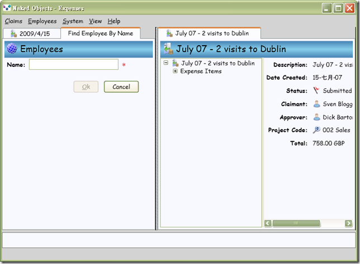Expand the Expense Items tree node

coord(175,71)
